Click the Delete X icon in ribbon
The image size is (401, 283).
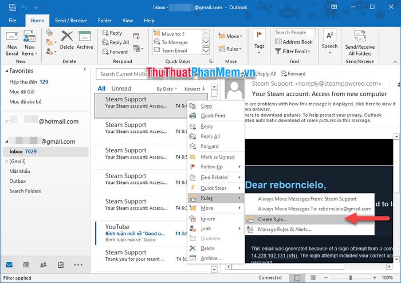(x=67, y=36)
